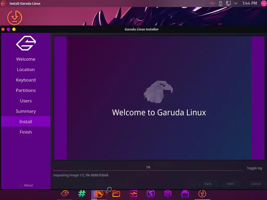Viewport: 267px width, 200px height.
Task: Select the Keyboard step in sidebar
Action: (x=26, y=80)
